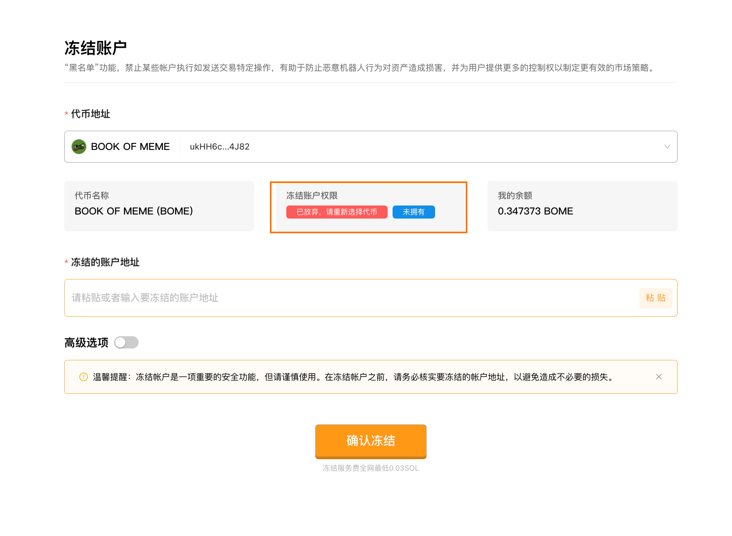This screenshot has width=732, height=536.
Task: Click the 高级选项 label text
Action: [86, 342]
